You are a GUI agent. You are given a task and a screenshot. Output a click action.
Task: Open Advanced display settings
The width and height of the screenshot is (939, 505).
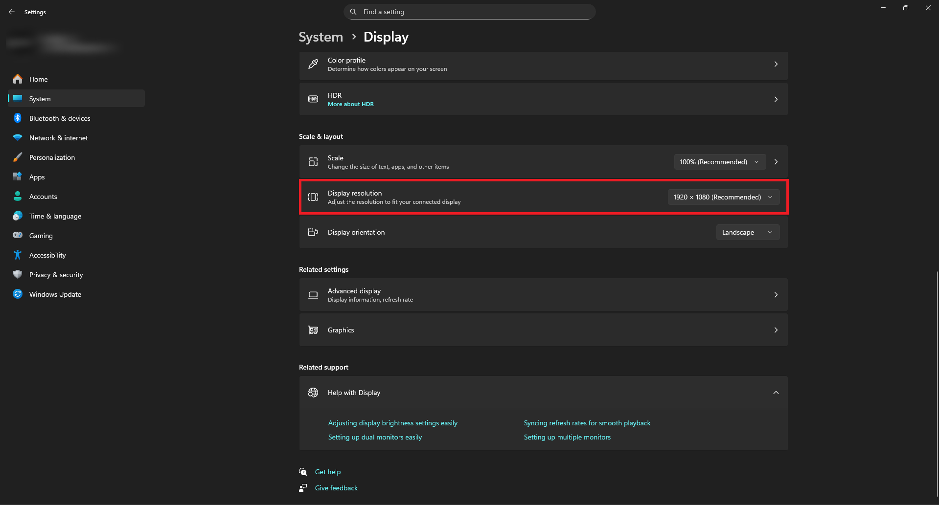tap(543, 295)
